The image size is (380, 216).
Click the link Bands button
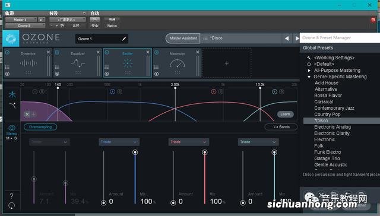[281, 127]
